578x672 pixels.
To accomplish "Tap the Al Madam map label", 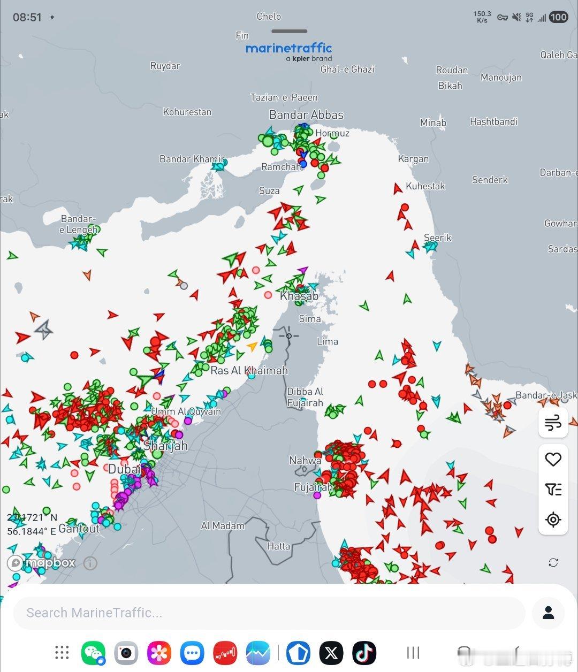I will [x=223, y=526].
